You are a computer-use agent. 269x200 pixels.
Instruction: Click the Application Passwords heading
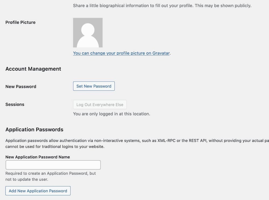34,129
